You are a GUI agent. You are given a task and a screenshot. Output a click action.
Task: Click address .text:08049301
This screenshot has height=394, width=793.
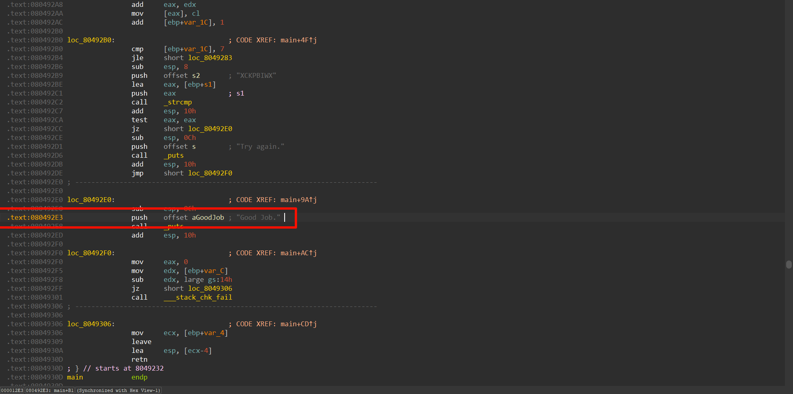coord(35,297)
